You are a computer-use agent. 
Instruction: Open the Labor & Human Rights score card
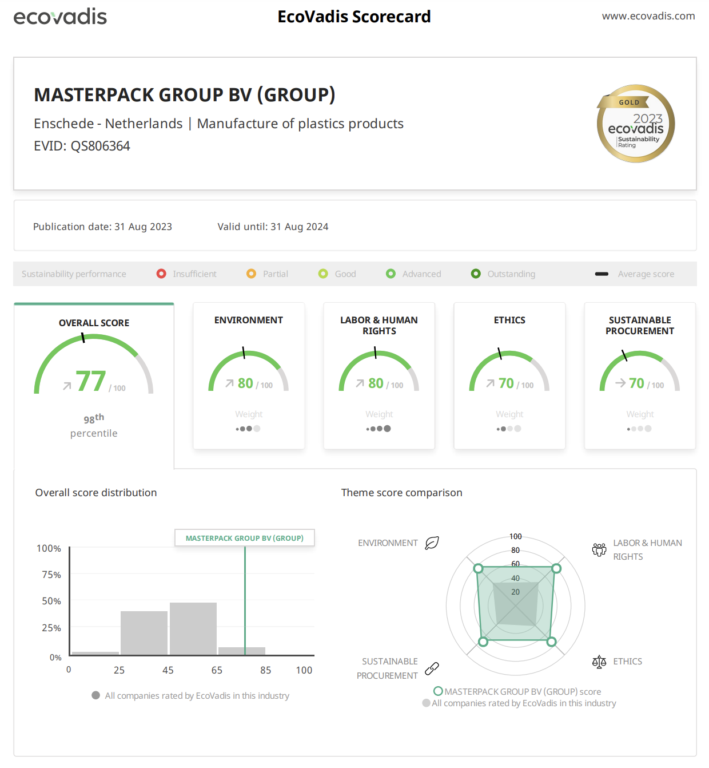coord(379,375)
